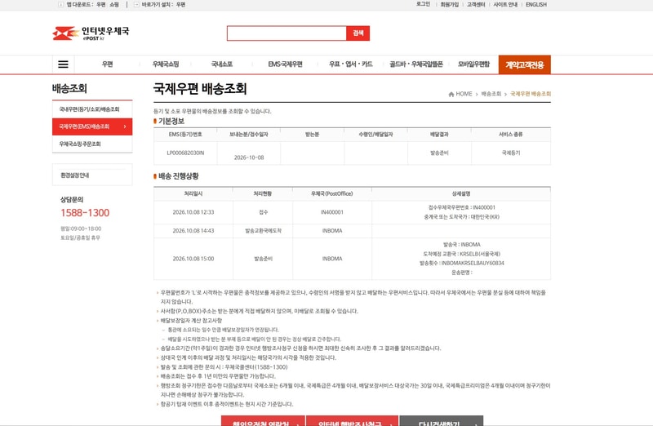
Task: Click the 로그인 login link
Action: click(x=423, y=4)
